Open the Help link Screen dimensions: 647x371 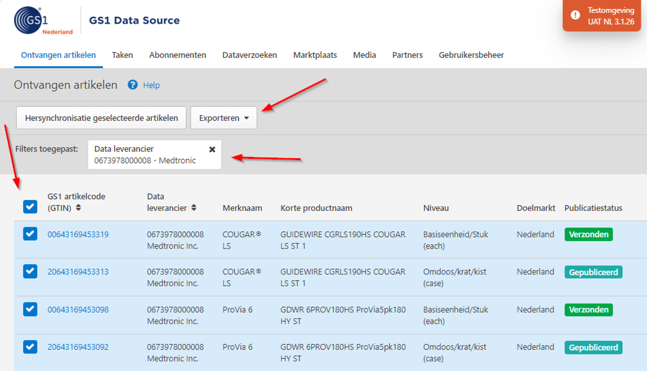coord(151,85)
